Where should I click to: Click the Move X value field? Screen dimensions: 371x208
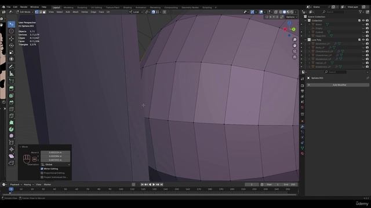[56, 153]
